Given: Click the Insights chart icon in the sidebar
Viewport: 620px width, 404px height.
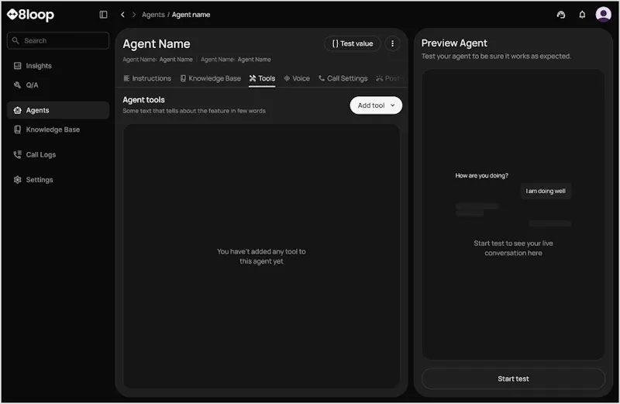Looking at the screenshot, I should point(17,66).
